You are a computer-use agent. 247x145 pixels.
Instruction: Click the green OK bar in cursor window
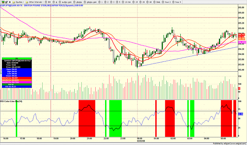pos(17,58)
